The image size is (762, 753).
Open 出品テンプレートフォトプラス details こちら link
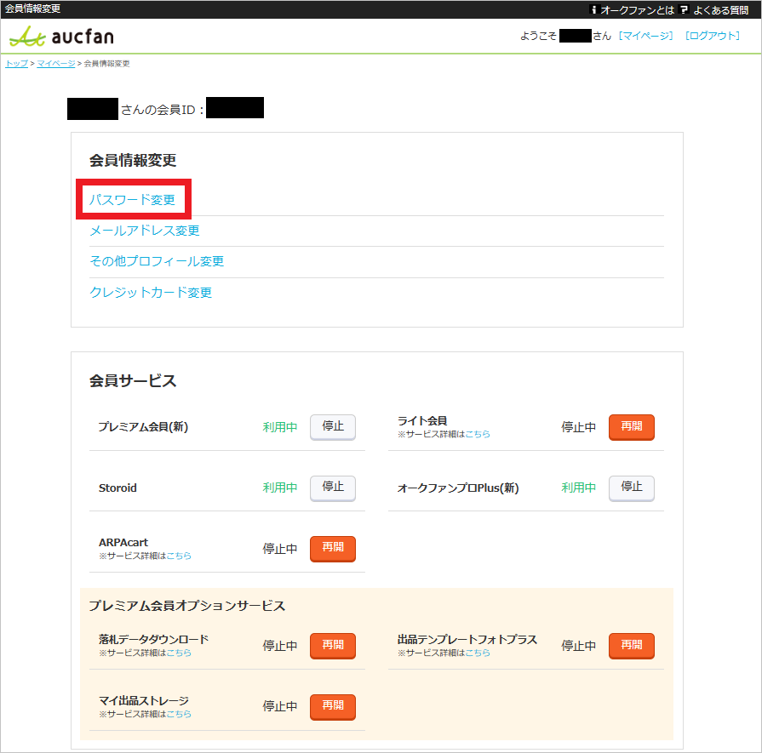coord(478,653)
